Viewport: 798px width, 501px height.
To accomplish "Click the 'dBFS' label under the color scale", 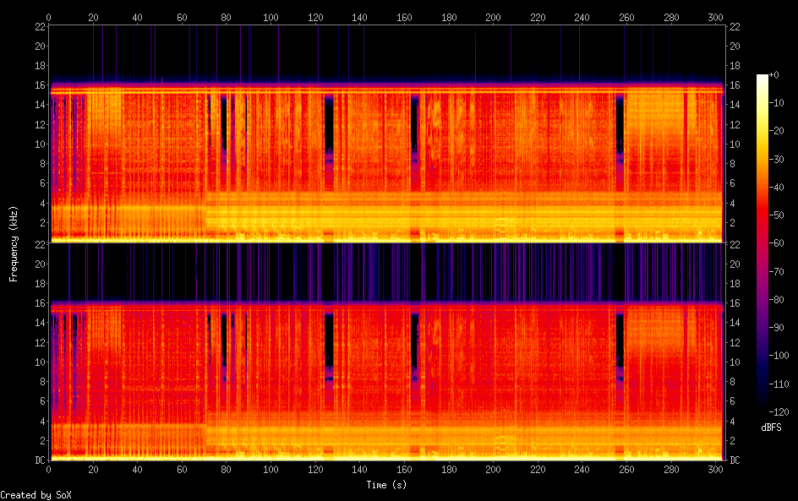I will pos(771,427).
